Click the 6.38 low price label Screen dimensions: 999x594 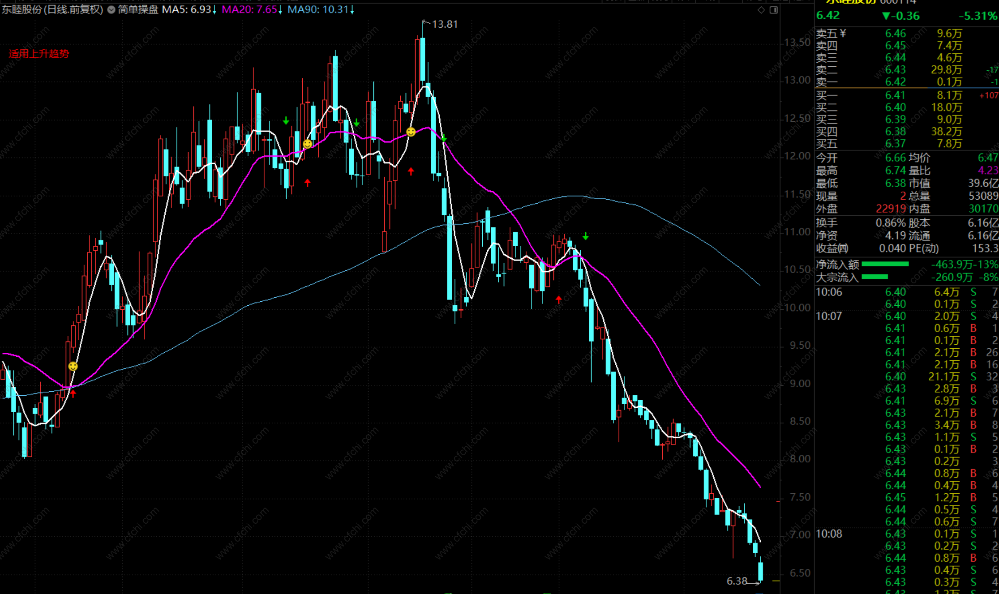(x=737, y=581)
